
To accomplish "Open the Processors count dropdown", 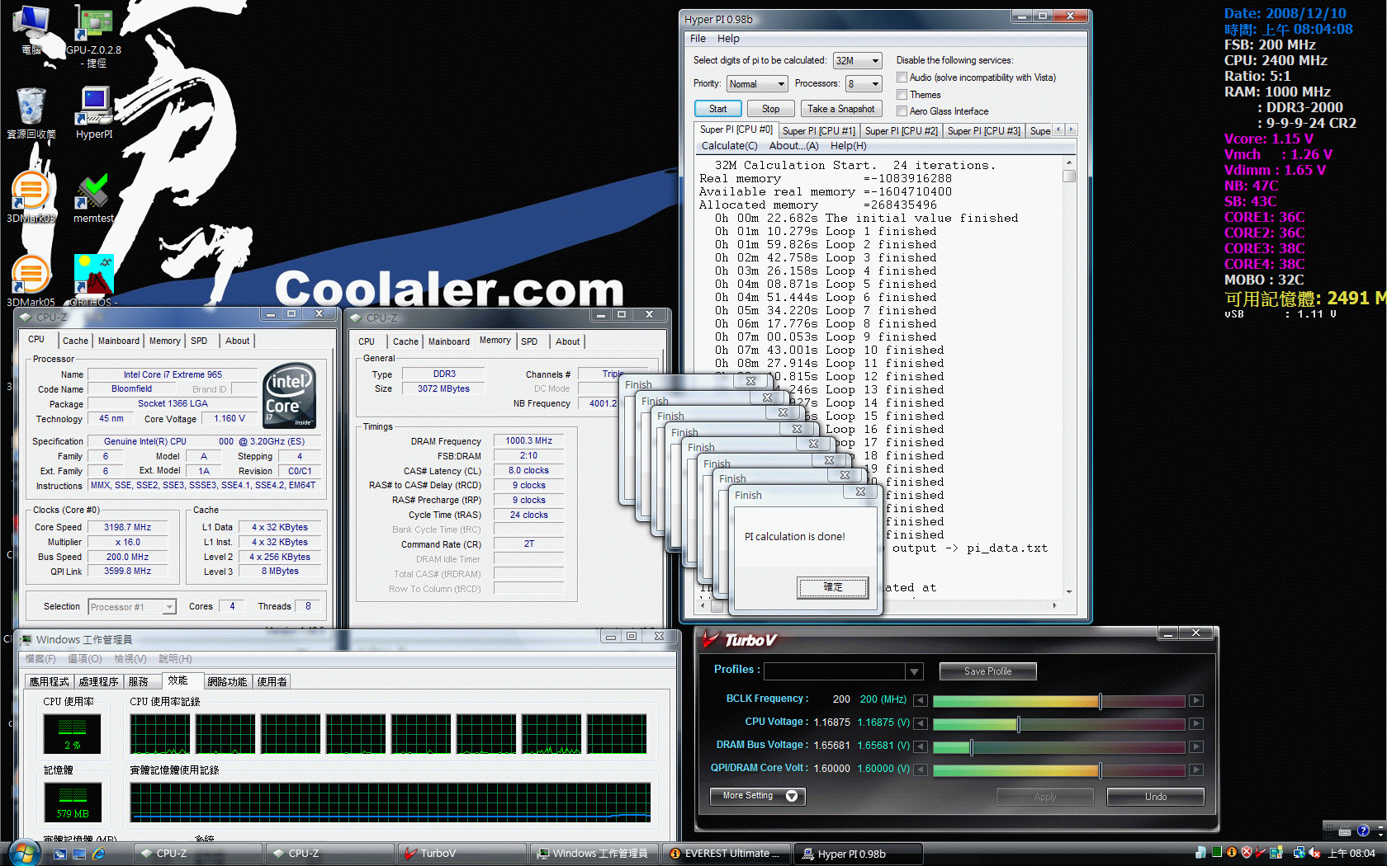I will point(864,84).
